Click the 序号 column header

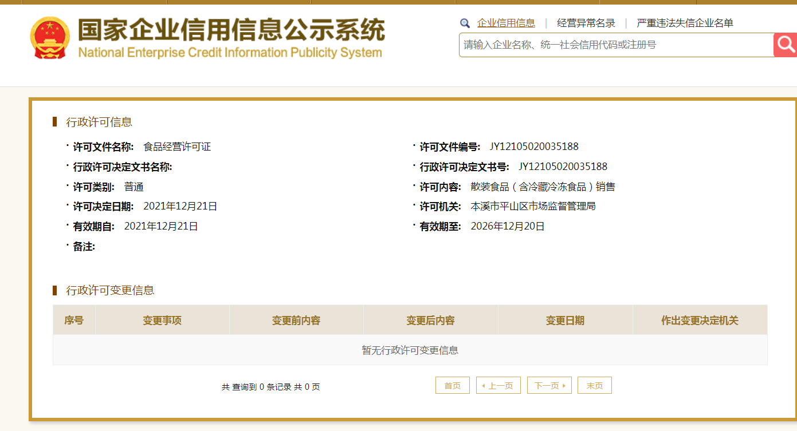click(x=74, y=320)
